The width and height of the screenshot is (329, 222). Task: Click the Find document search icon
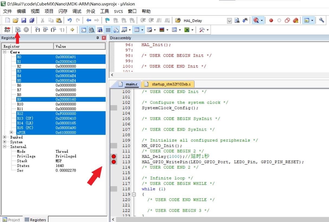237,20
